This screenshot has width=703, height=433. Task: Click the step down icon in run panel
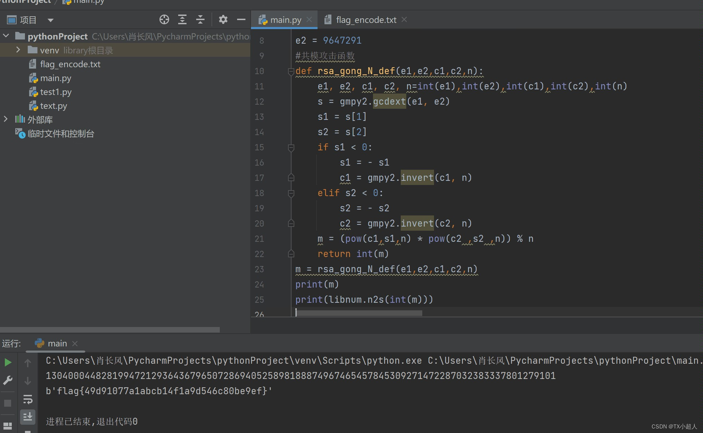click(28, 380)
